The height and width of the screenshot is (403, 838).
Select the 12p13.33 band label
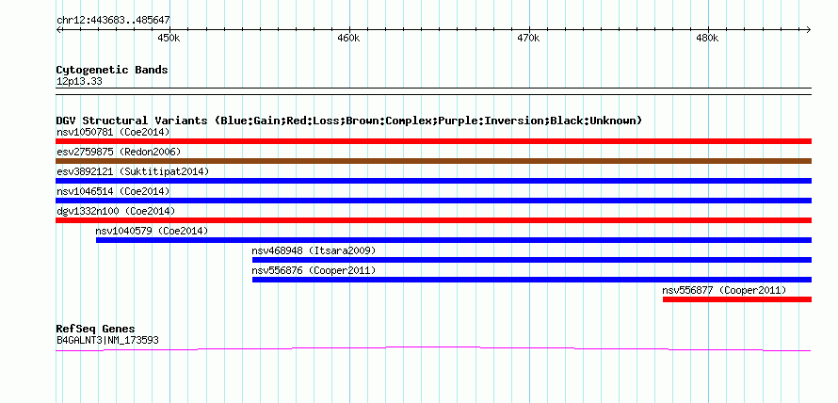pyautogui.click(x=79, y=81)
